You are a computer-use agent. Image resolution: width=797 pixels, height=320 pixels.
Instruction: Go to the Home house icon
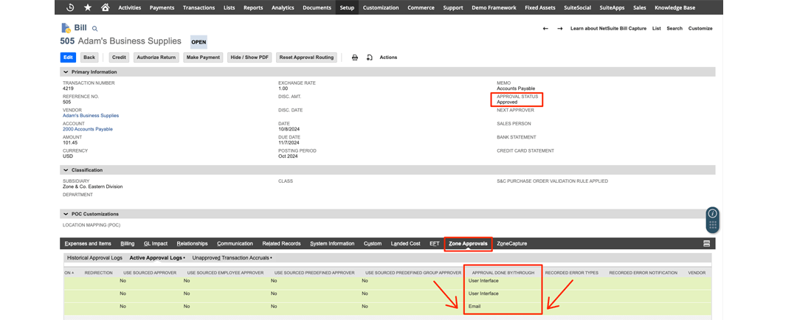point(106,7)
